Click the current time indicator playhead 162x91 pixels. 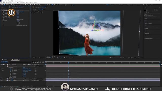click(x=69, y=63)
